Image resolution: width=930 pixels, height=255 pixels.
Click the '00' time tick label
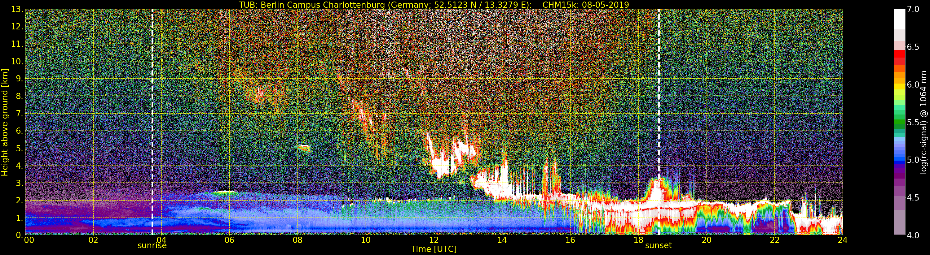point(29,240)
